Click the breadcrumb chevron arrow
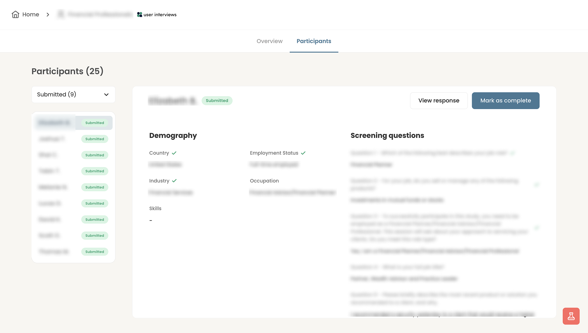 (x=48, y=14)
